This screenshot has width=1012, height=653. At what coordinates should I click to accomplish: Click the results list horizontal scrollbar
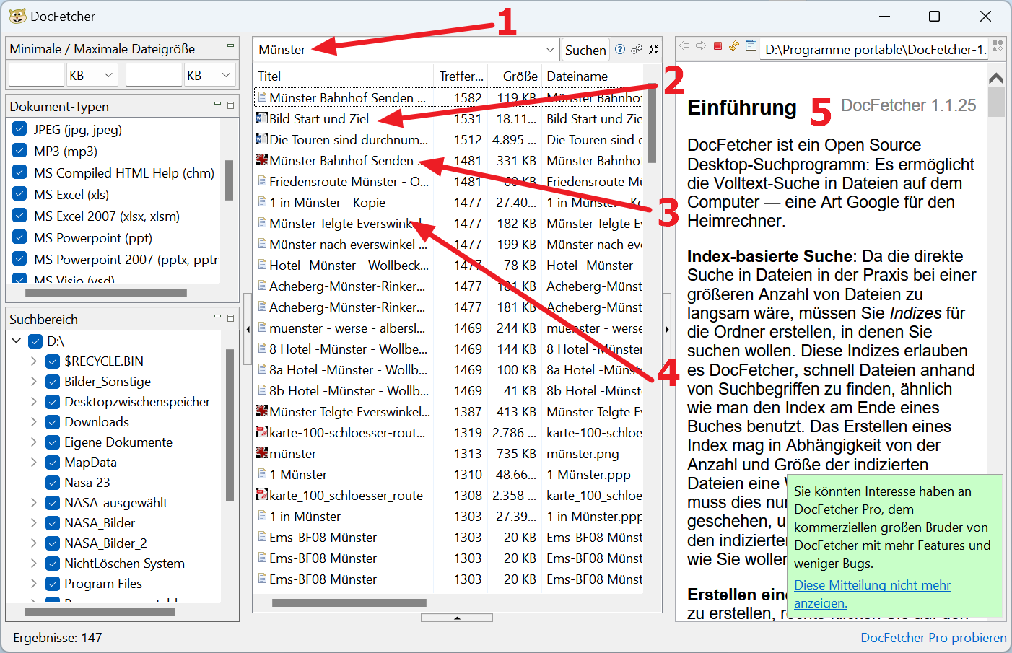349,602
